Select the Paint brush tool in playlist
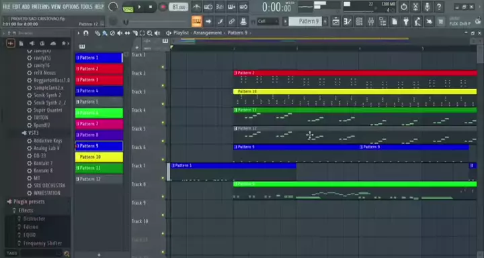The height and width of the screenshot is (258, 484). tap(105, 33)
